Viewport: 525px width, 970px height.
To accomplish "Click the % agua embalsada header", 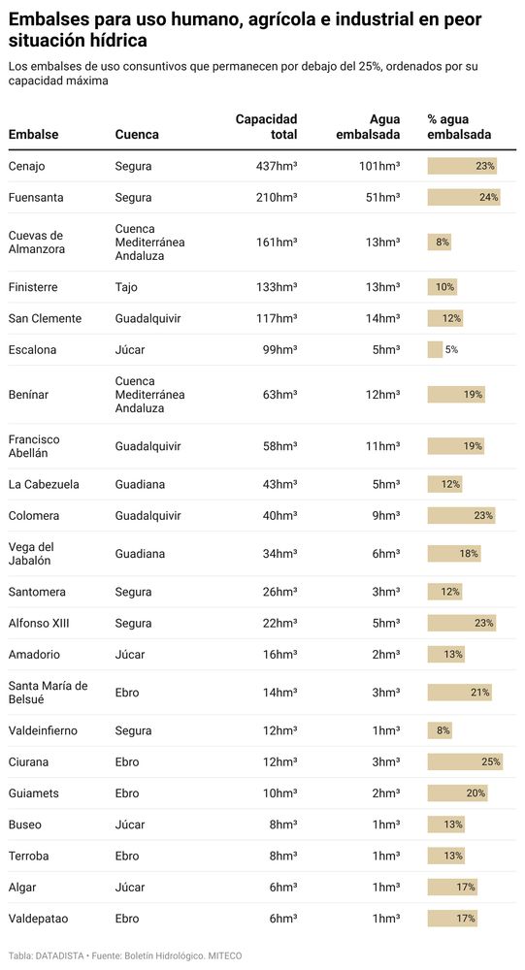I will click(459, 127).
